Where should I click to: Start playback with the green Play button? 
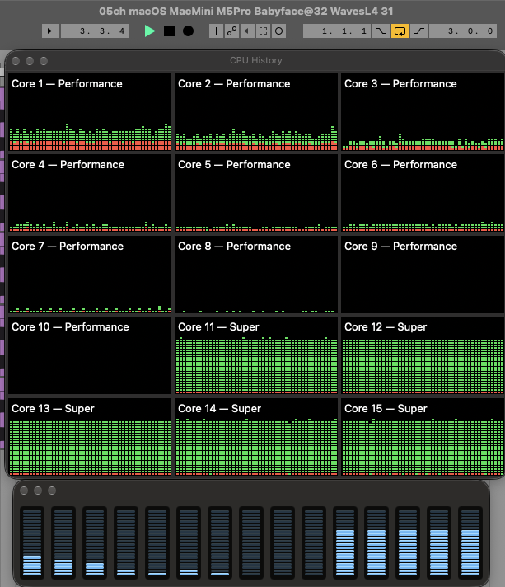pyautogui.click(x=150, y=31)
